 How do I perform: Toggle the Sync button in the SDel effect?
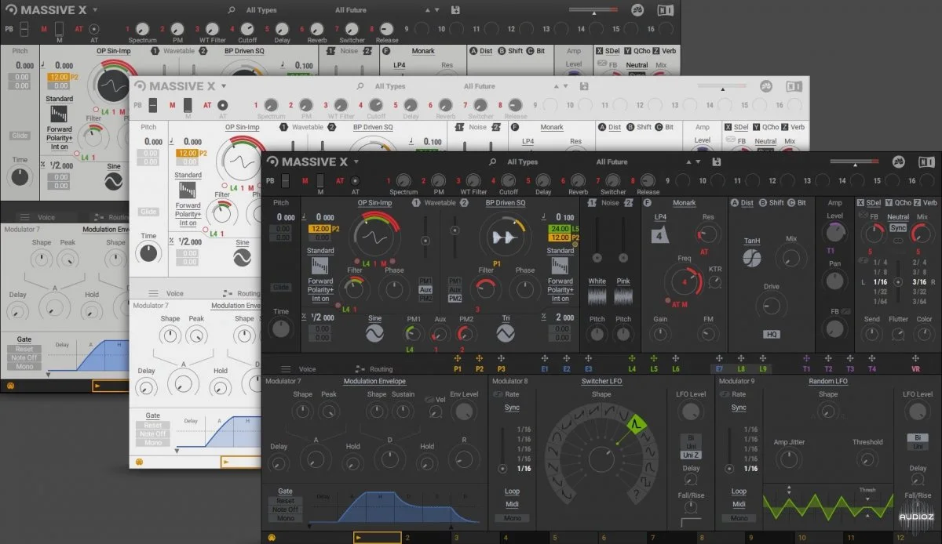(x=898, y=228)
